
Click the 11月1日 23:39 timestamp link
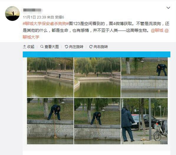35,17
